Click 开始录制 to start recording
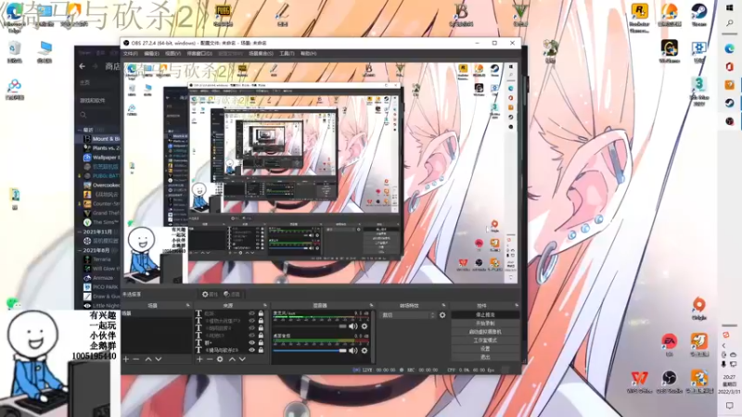742x417 pixels. coord(485,323)
